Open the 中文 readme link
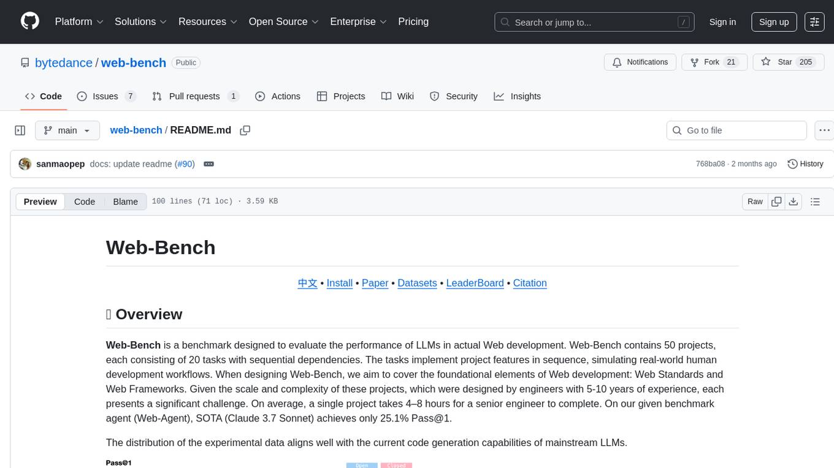Image resolution: width=834 pixels, height=468 pixels. click(x=308, y=283)
